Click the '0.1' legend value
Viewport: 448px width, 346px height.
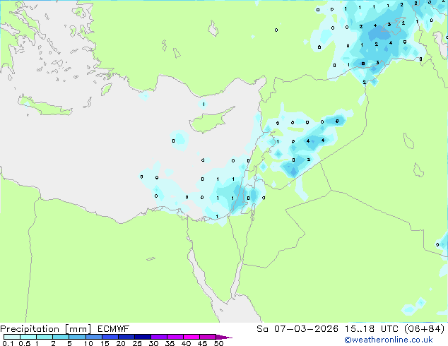(8, 343)
